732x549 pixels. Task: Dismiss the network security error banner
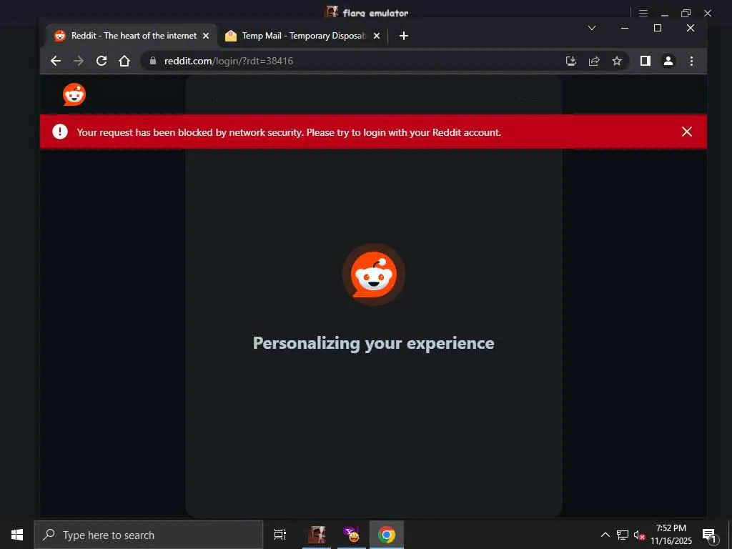[687, 132]
